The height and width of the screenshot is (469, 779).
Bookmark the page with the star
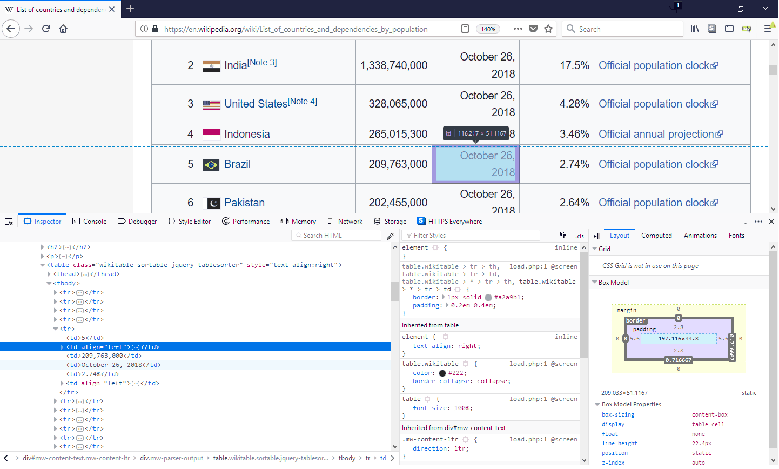click(548, 28)
